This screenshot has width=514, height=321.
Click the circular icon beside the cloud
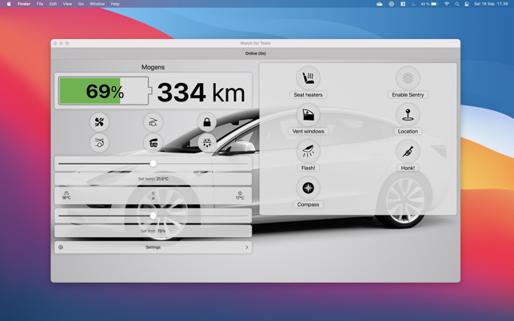click(x=392, y=4)
